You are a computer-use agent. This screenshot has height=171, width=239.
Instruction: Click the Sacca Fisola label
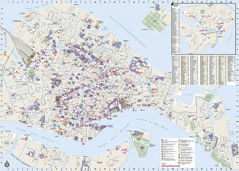tap(7, 143)
